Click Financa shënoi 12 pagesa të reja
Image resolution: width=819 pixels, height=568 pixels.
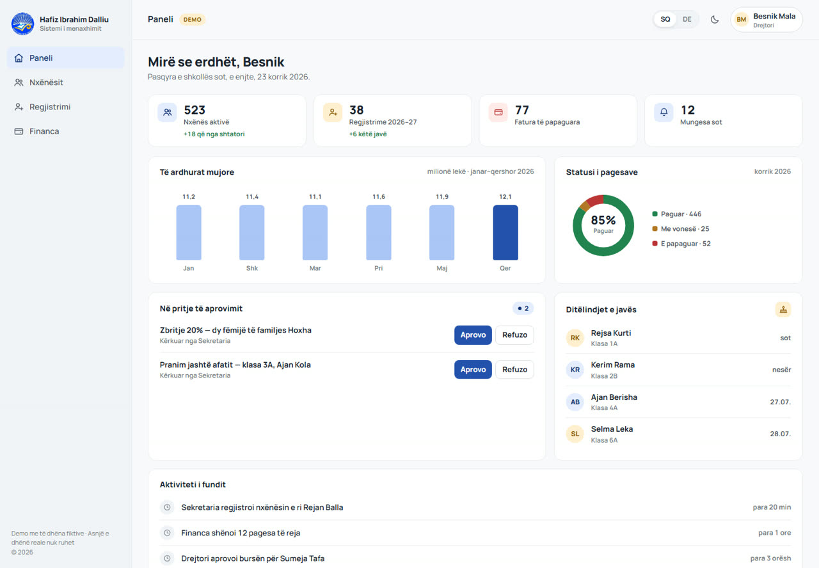[x=241, y=533]
